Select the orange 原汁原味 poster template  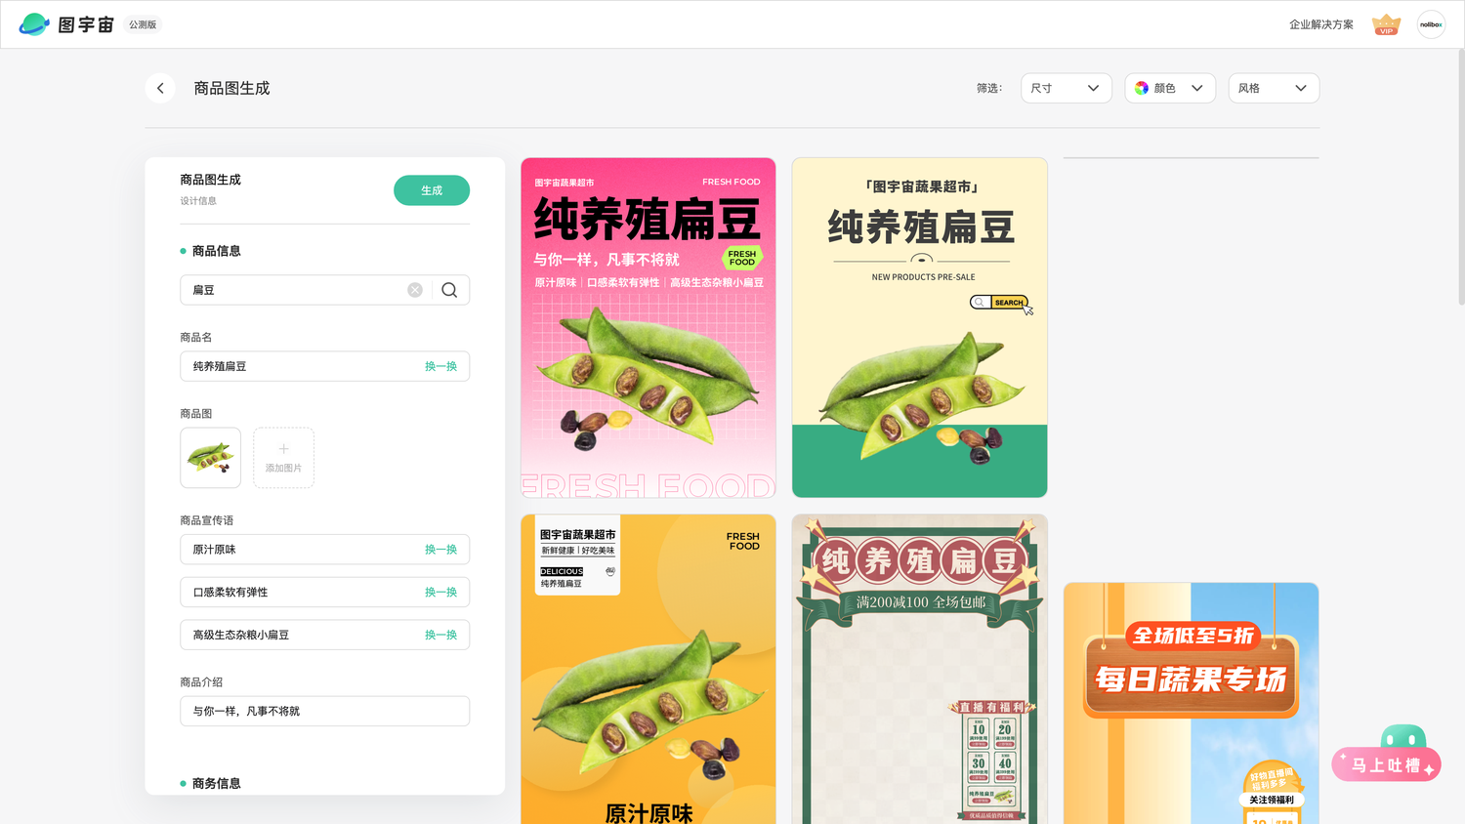[649, 669]
